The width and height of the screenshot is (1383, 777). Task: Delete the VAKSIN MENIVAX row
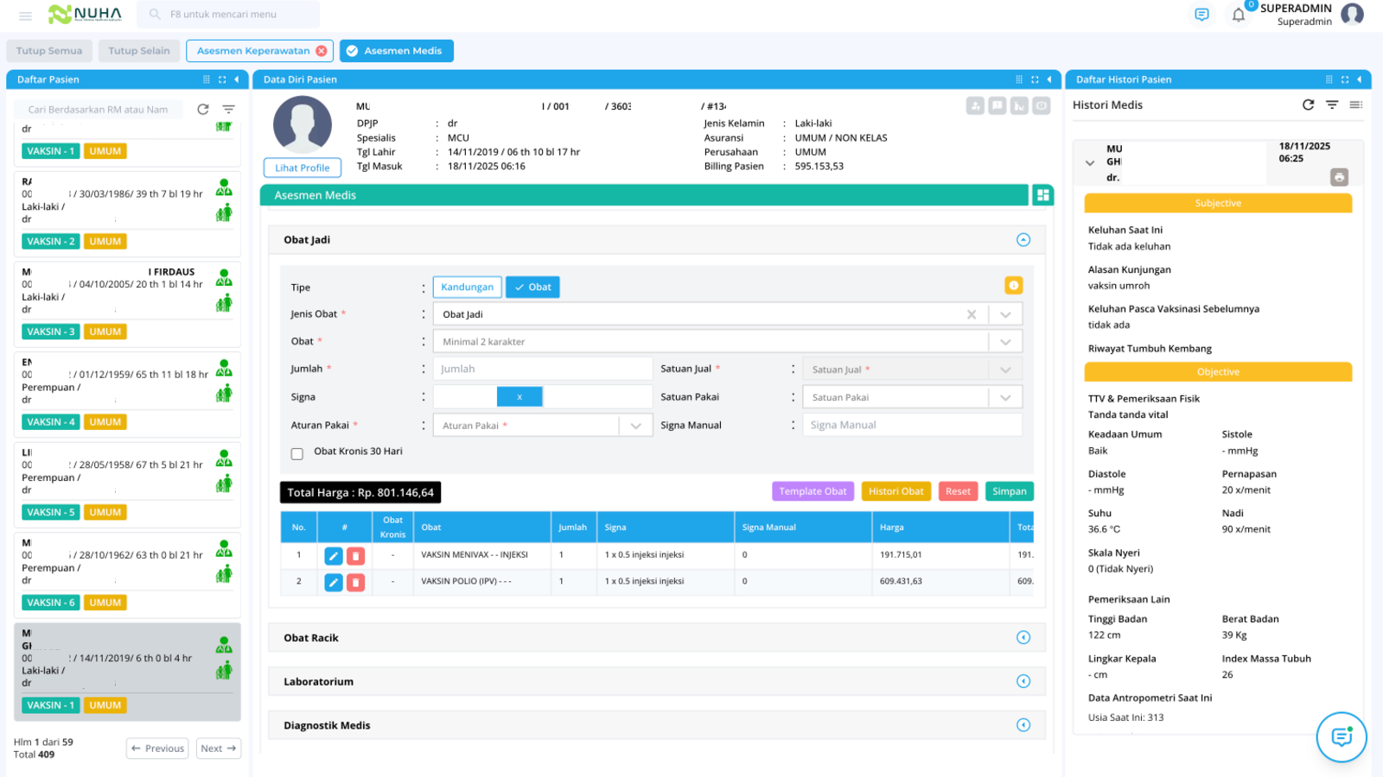[355, 556]
